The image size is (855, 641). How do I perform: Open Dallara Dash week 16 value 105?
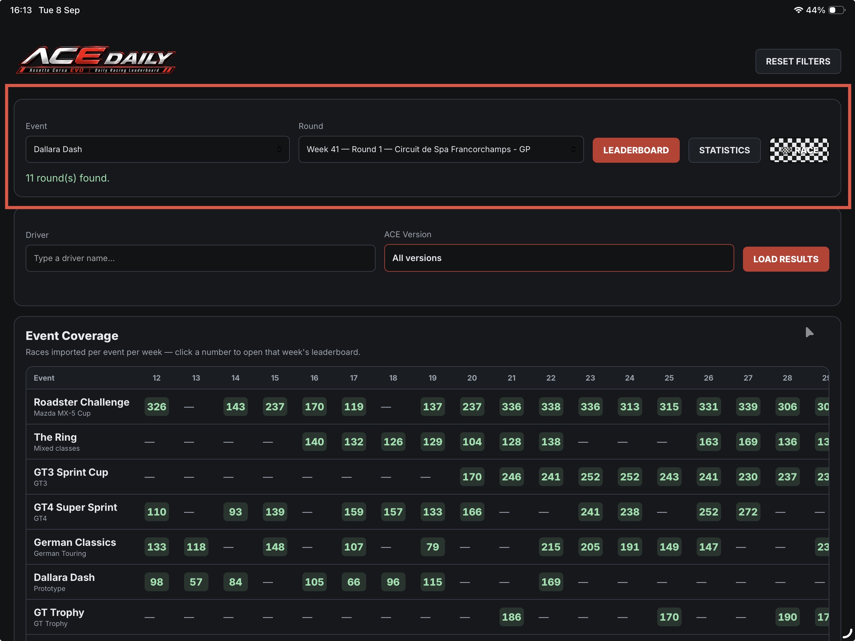pyautogui.click(x=314, y=582)
